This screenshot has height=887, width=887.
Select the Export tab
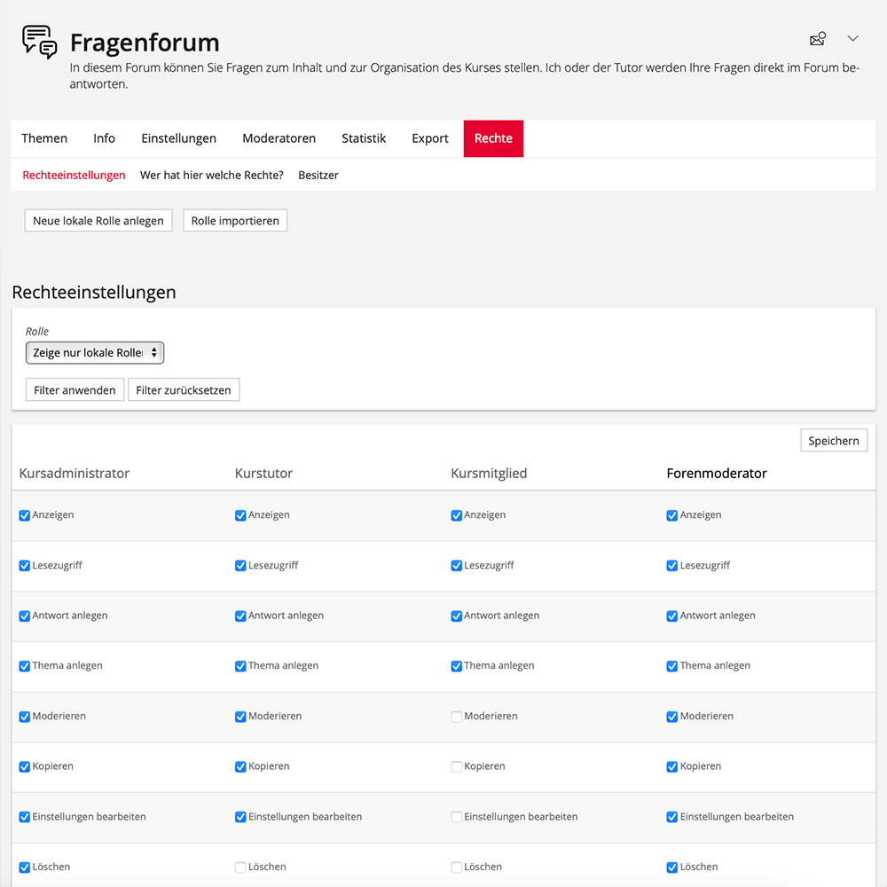[x=430, y=138]
